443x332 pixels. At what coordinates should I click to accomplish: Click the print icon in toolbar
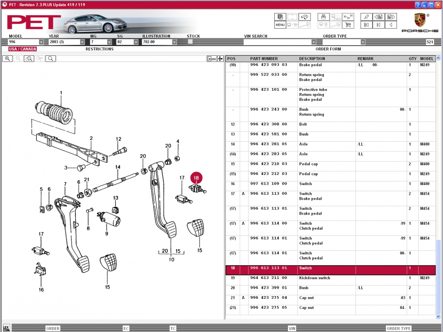pyautogui.click(x=324, y=17)
